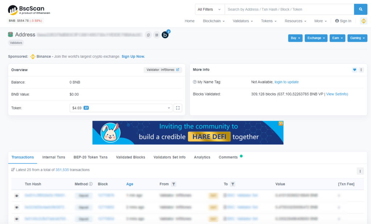
Task: Click the address identicon beside Address heading
Action: 11,34
